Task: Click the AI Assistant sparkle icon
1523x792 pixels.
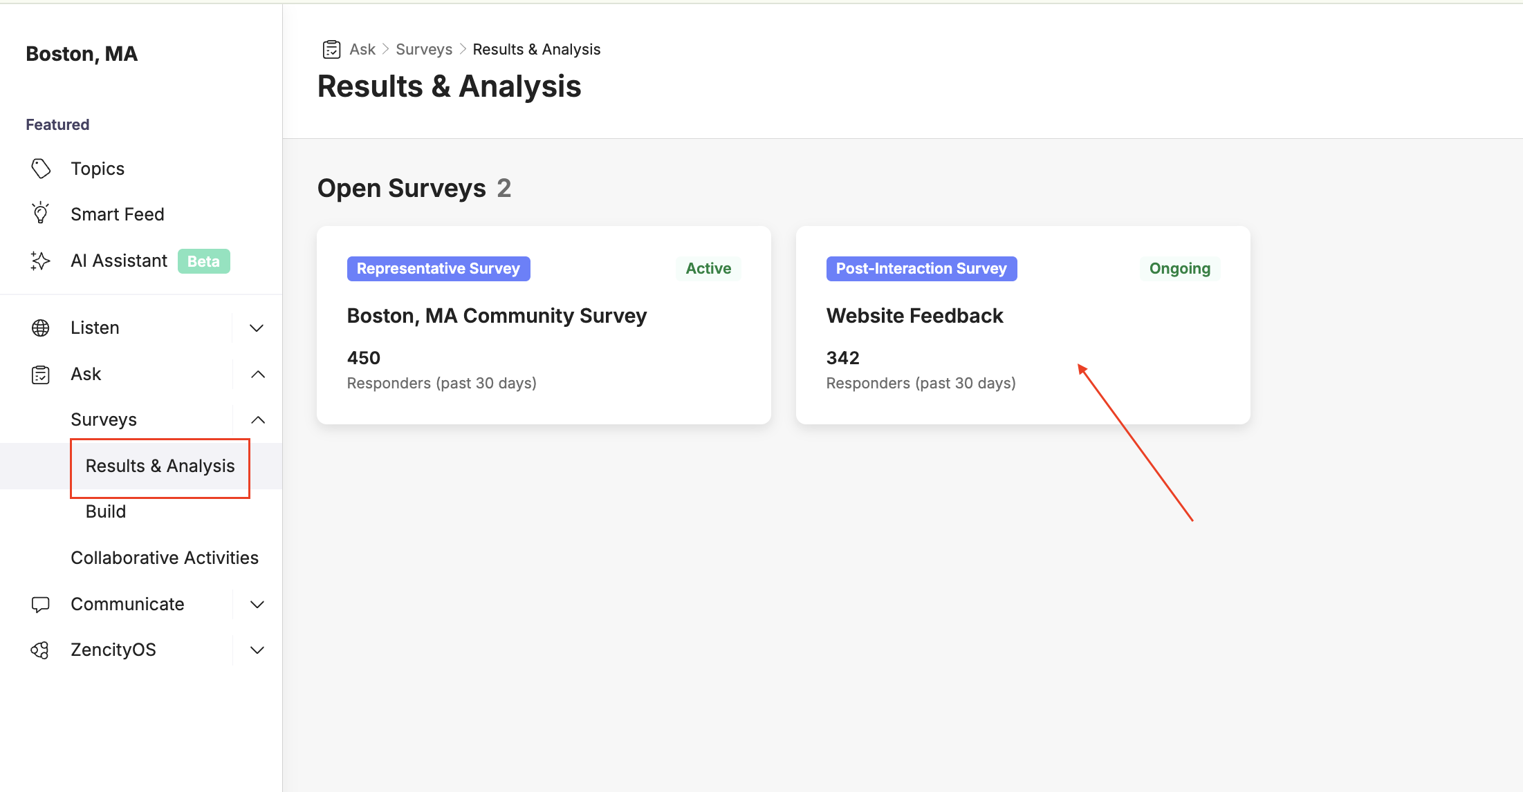Action: coord(41,261)
